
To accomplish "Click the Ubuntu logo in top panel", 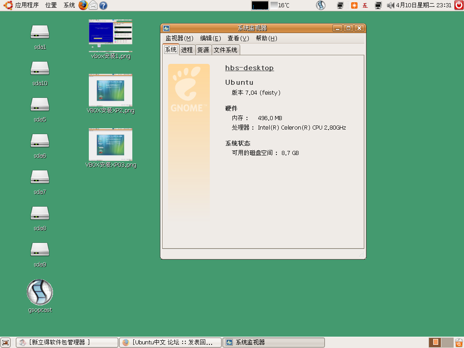I will click(x=8, y=5).
